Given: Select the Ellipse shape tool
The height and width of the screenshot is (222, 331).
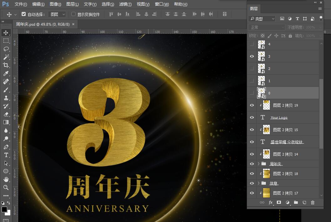Looking at the screenshot, I should tap(6, 171).
